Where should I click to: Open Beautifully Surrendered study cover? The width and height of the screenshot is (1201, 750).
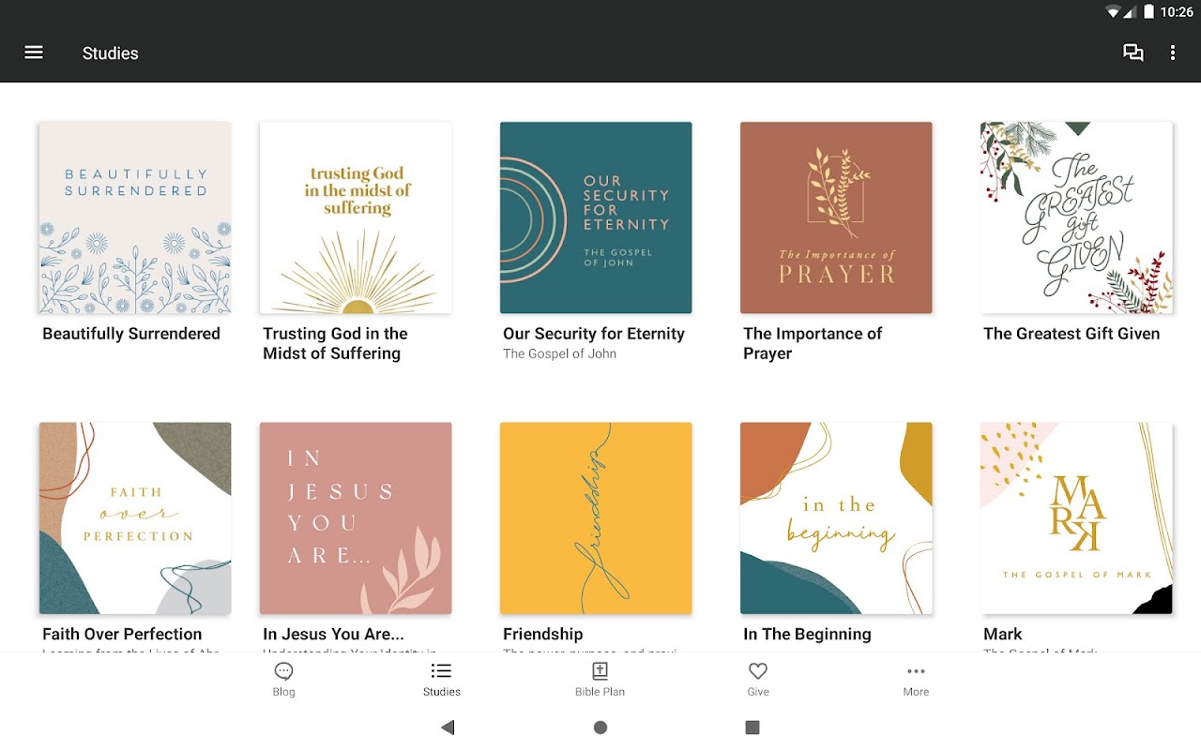pyautogui.click(x=135, y=217)
